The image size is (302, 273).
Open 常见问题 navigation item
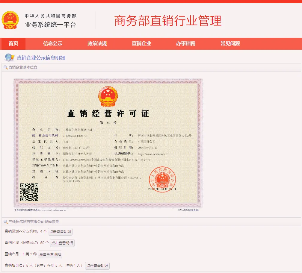[230, 44]
